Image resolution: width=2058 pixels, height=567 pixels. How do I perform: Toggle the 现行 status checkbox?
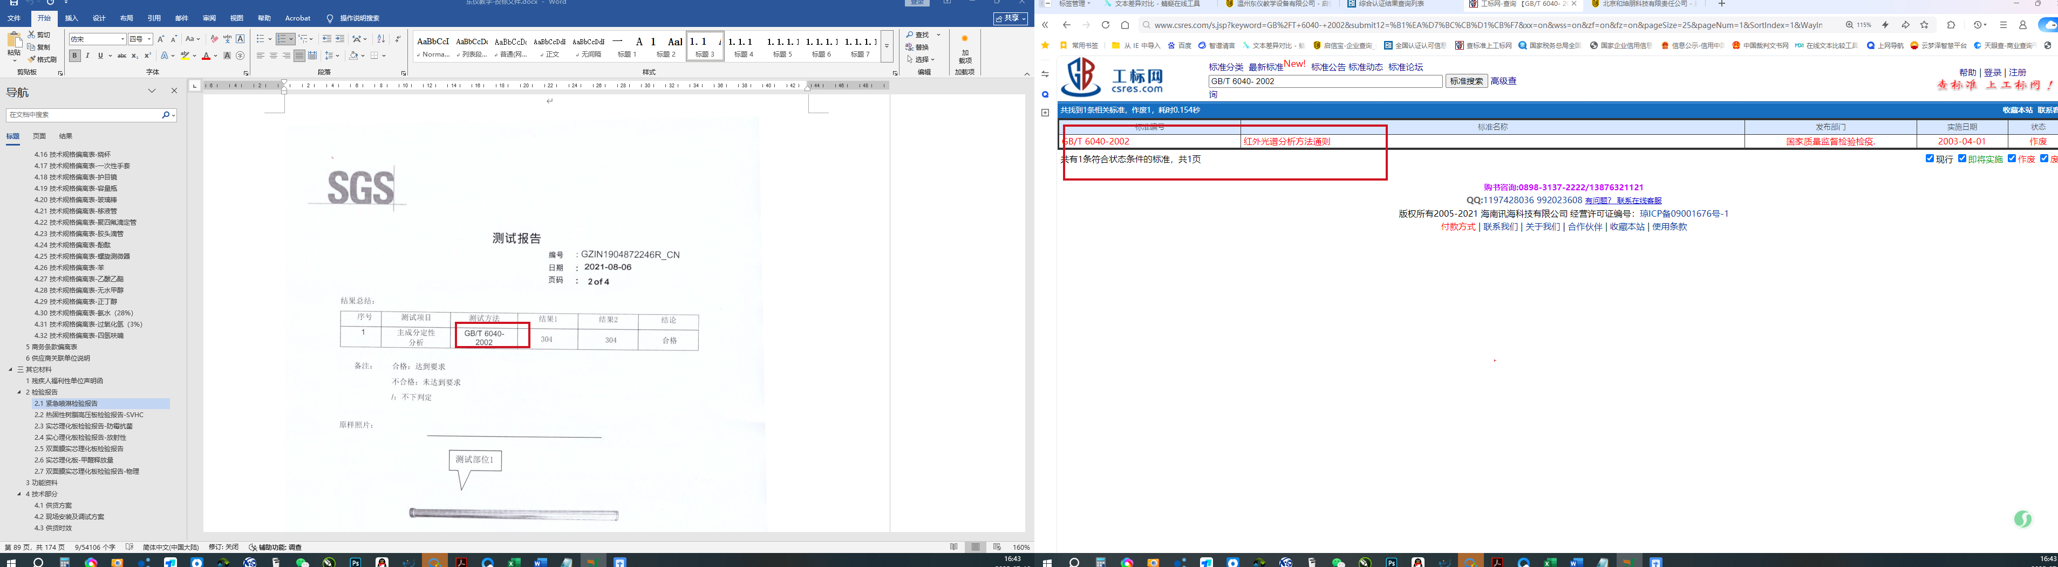pyautogui.click(x=1930, y=158)
